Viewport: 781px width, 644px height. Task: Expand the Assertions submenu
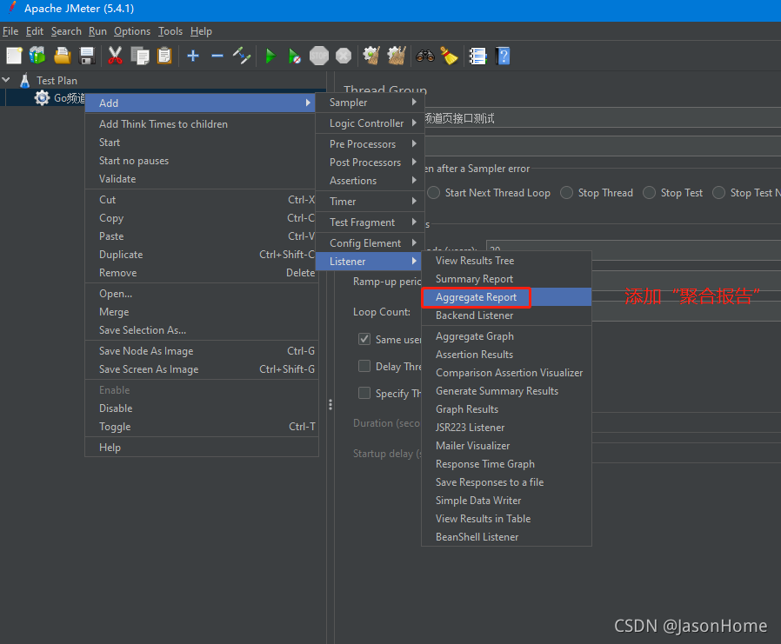[370, 181]
